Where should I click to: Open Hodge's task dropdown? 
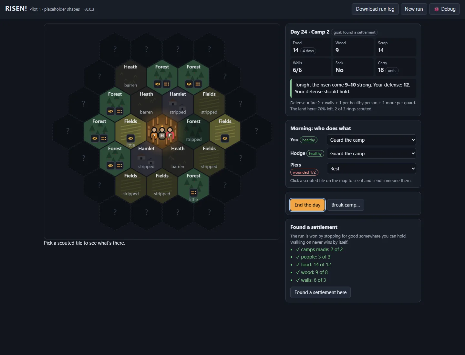(x=371, y=153)
